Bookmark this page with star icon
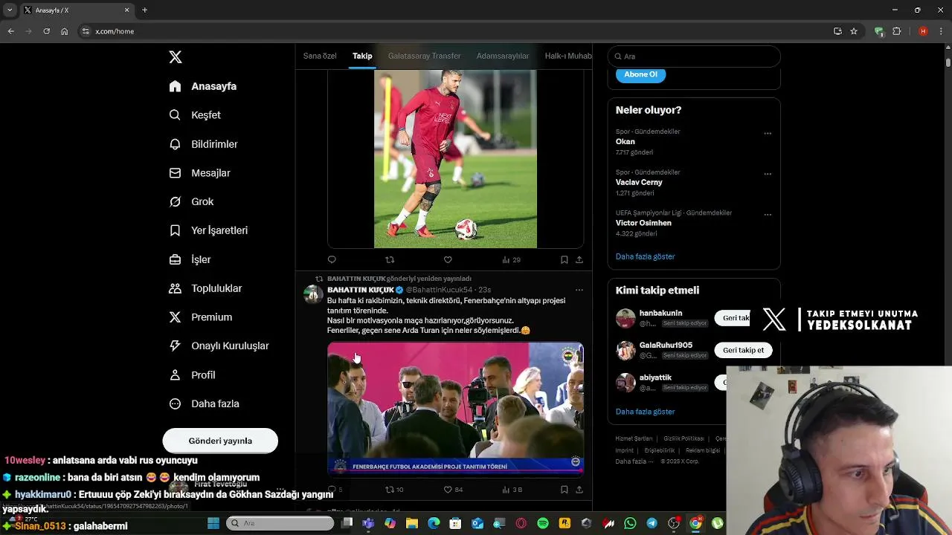The width and height of the screenshot is (952, 535). [x=854, y=31]
